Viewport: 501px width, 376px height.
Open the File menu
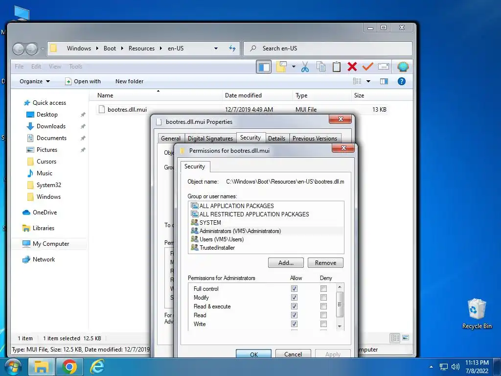point(19,67)
